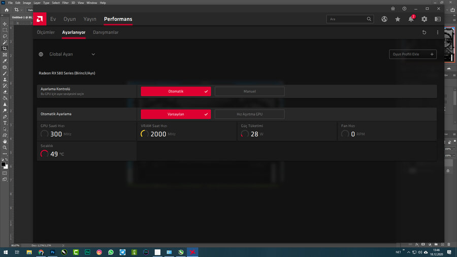Open the Ev tab

point(53,19)
